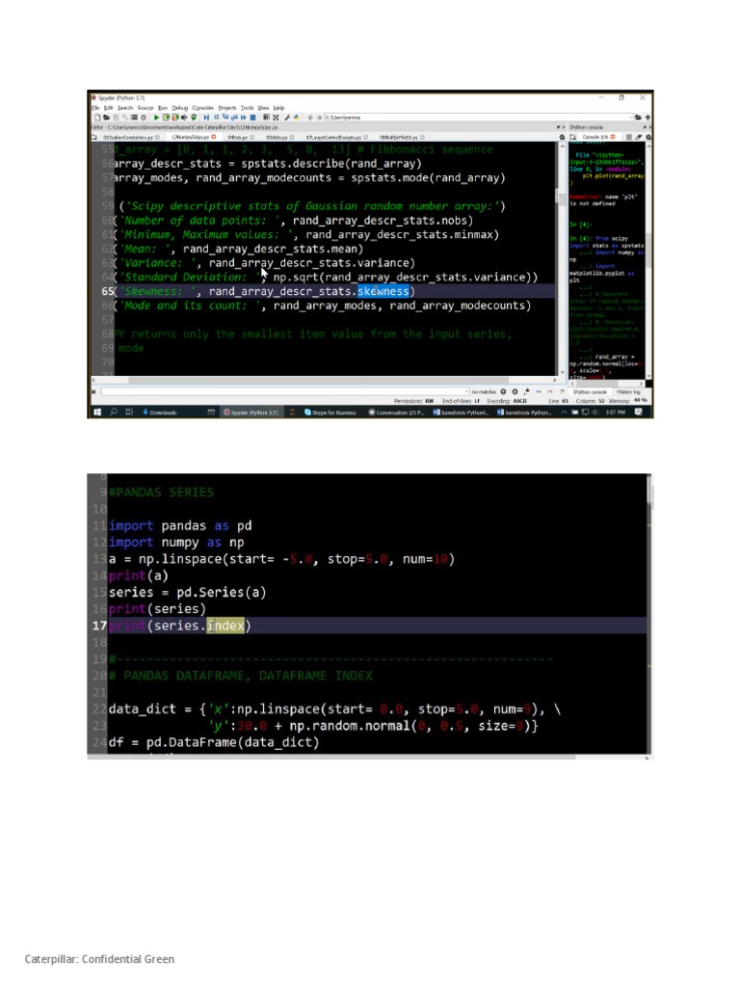Open the Source menu
Screen dimensions: 740x987
coord(145,108)
